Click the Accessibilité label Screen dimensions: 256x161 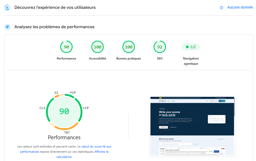click(x=98, y=58)
